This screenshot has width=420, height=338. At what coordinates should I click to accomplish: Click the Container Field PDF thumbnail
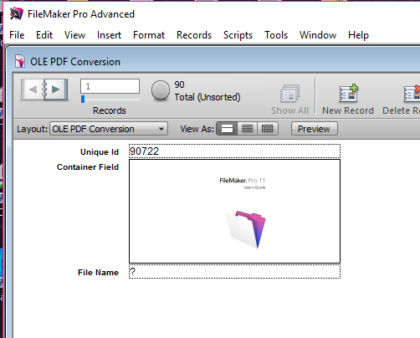coord(234,211)
